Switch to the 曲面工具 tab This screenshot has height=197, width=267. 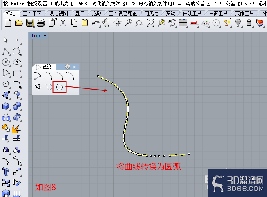[218, 13]
